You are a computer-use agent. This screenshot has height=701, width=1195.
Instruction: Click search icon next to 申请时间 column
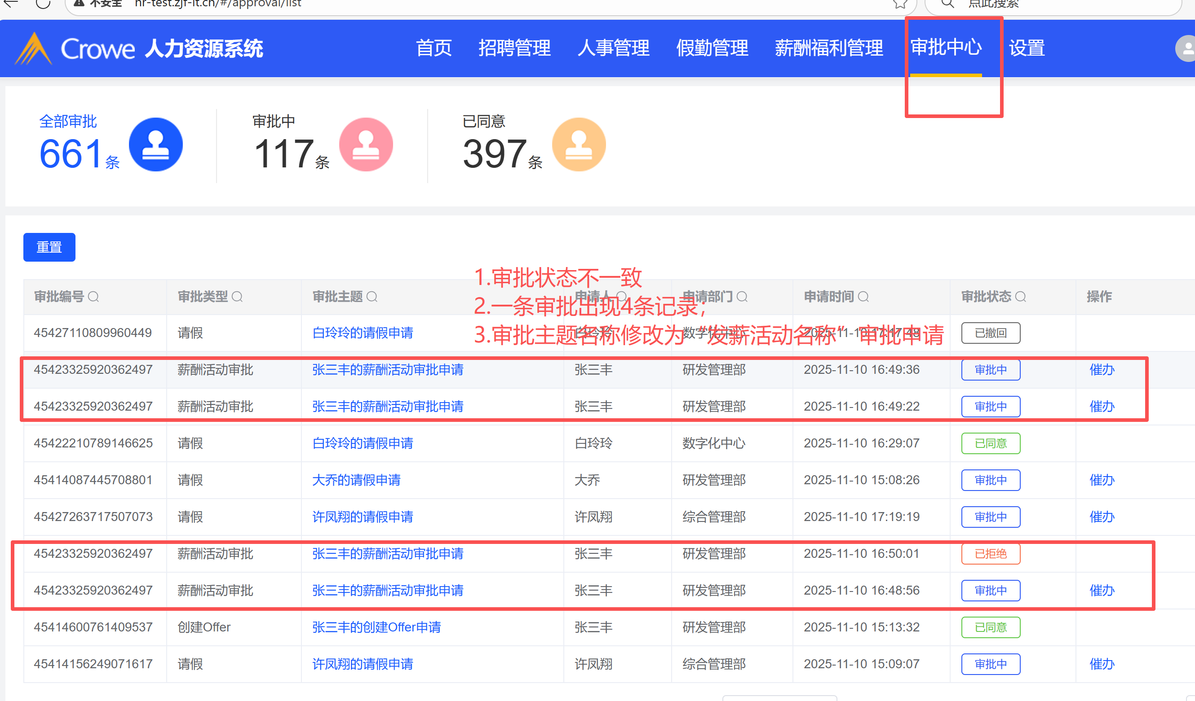(863, 297)
